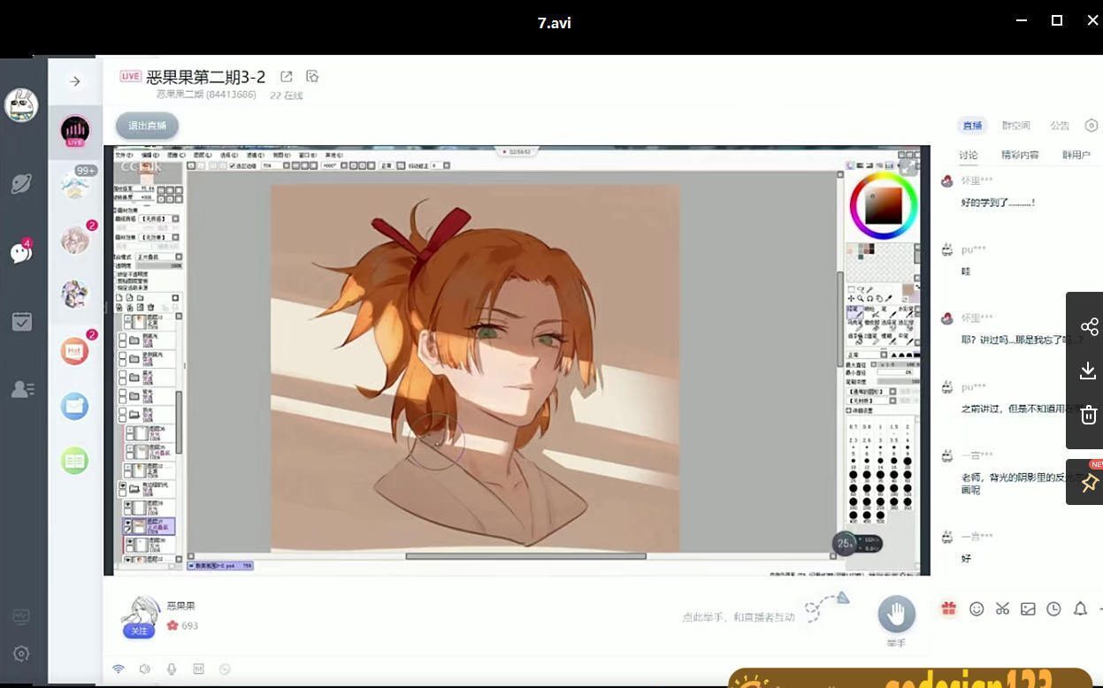Expand fullscreen button on the video stream
Screen dimensions: 1103x688
pyautogui.click(x=908, y=165)
